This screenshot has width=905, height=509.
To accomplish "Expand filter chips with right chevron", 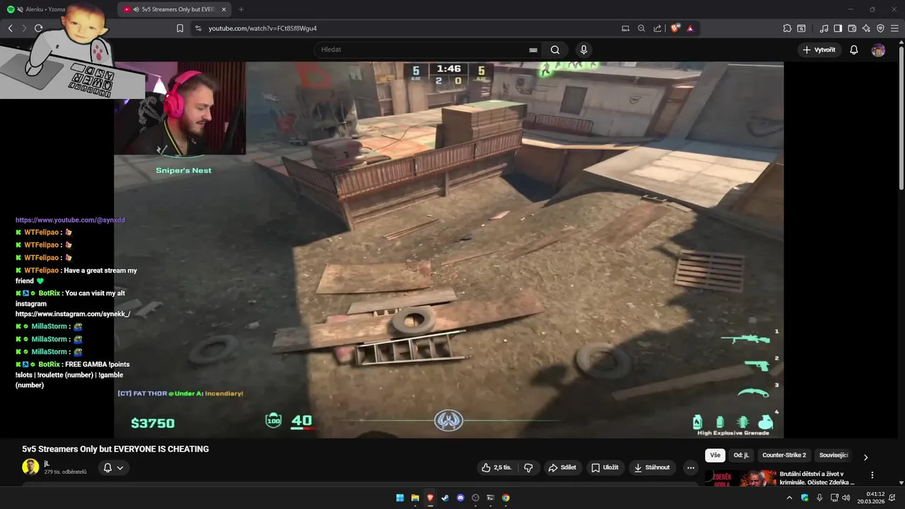I will click(x=865, y=457).
